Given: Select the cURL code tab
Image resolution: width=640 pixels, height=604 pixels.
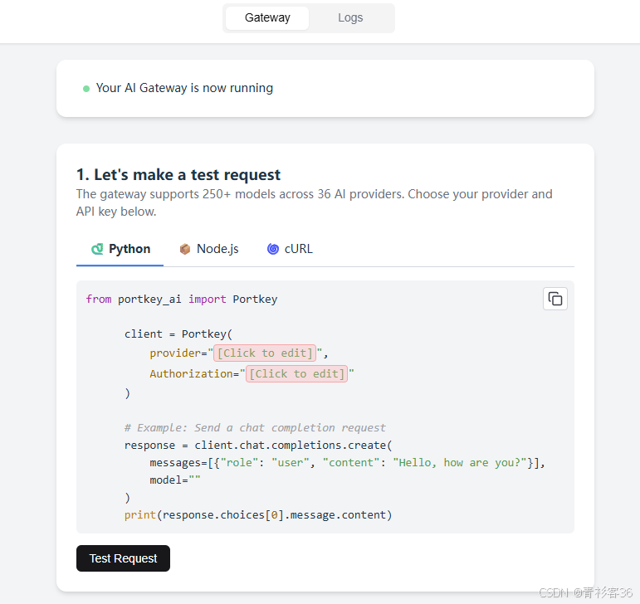Looking at the screenshot, I should point(290,249).
